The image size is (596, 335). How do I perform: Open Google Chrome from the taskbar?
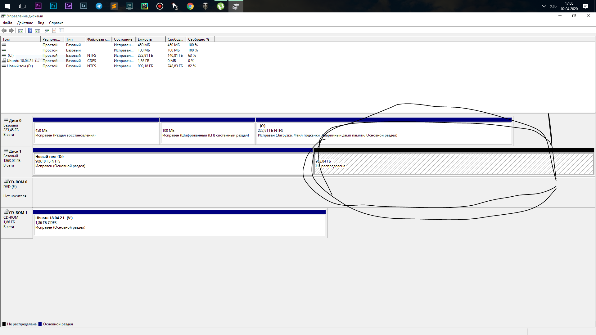[x=190, y=6]
